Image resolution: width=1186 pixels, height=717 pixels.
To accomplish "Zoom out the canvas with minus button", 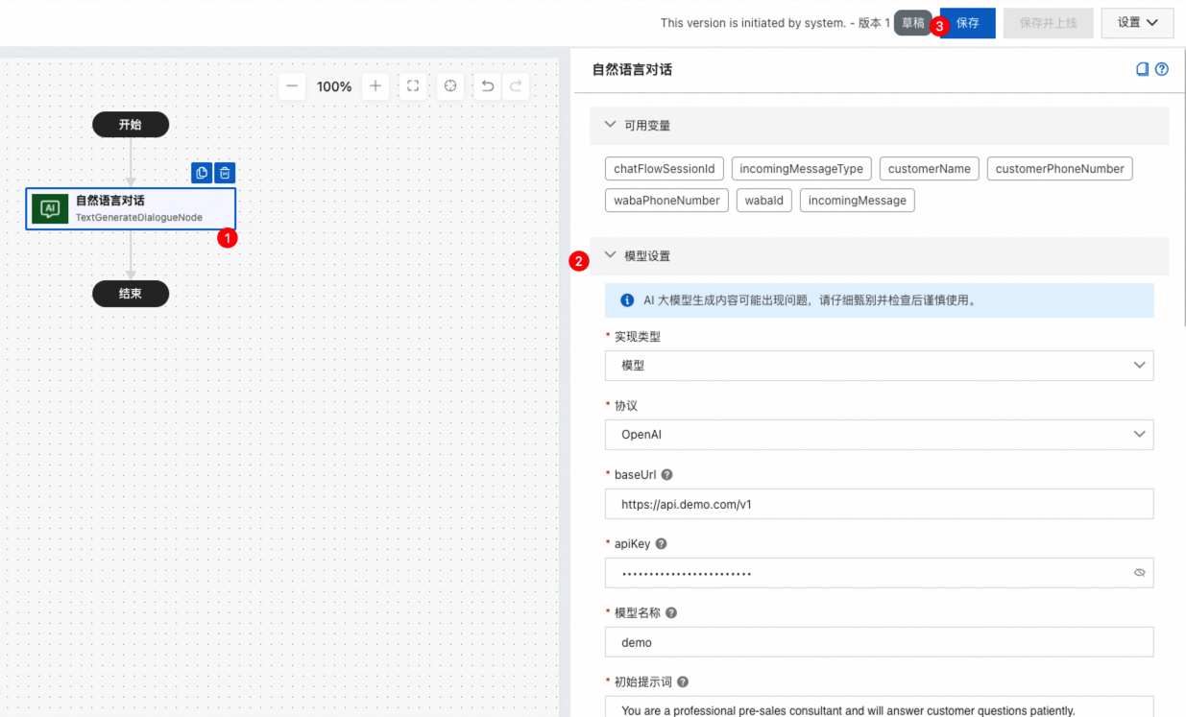I will tap(293, 86).
